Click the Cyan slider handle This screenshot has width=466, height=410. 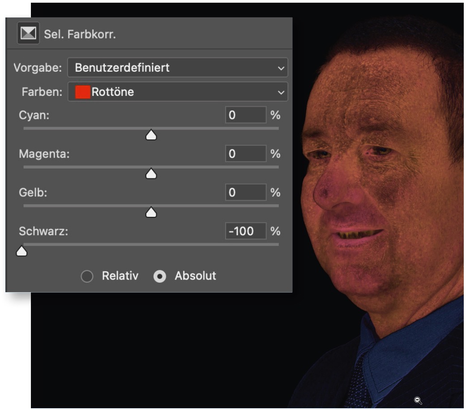(151, 135)
